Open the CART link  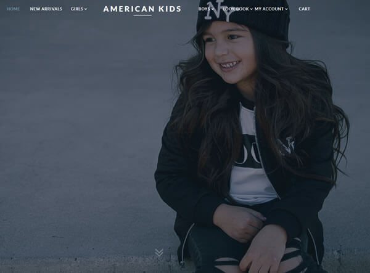(304, 9)
